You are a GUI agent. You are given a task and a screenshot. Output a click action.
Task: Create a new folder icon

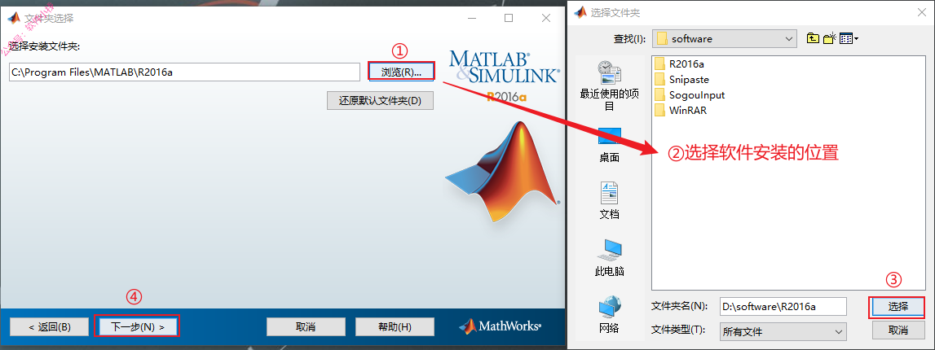coord(830,39)
